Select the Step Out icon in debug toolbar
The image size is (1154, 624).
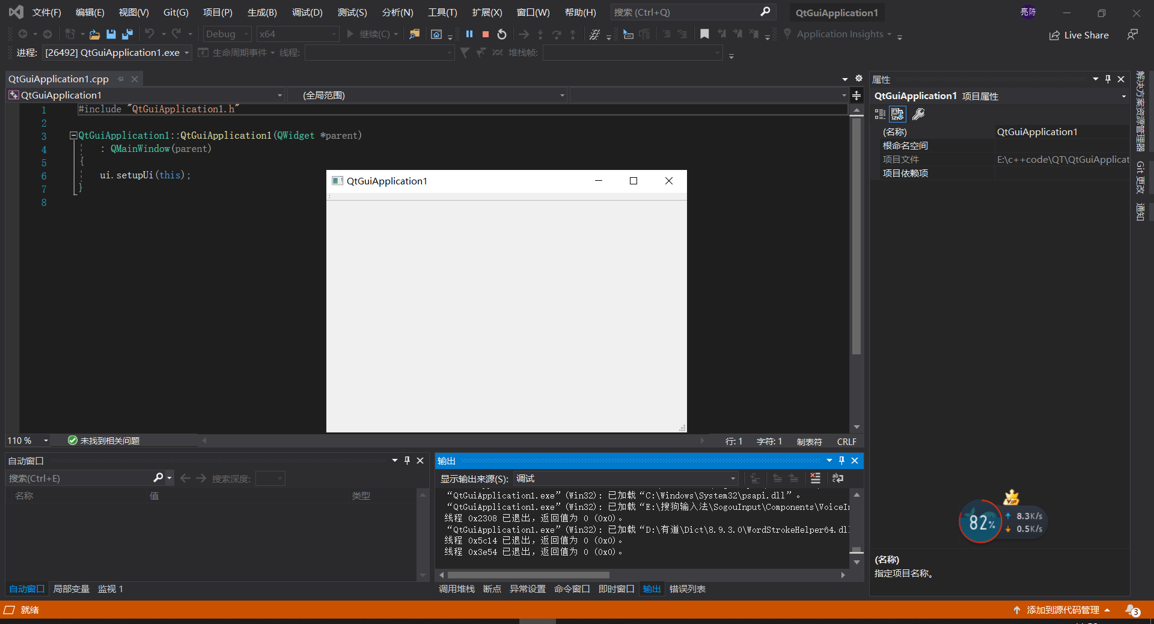pos(572,34)
